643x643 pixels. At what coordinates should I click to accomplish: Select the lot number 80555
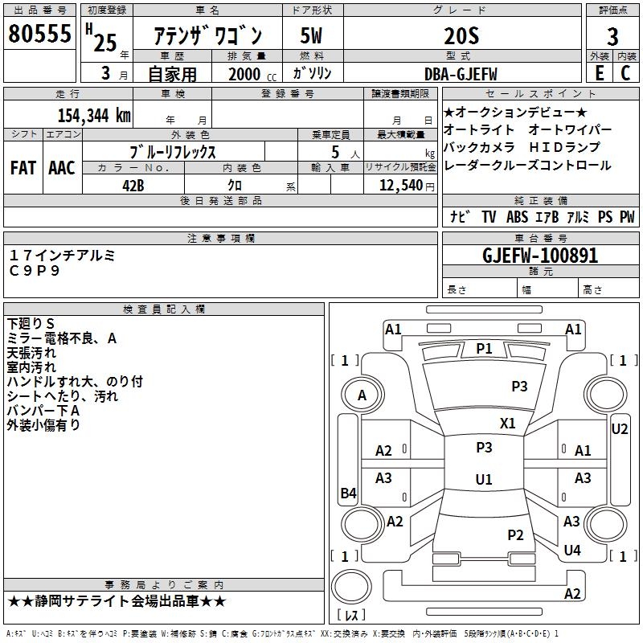click(x=40, y=35)
